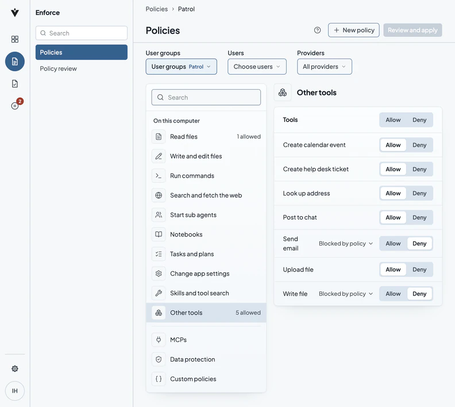Deny Upload file
Image resolution: width=455 pixels, height=407 pixels.
(x=419, y=270)
